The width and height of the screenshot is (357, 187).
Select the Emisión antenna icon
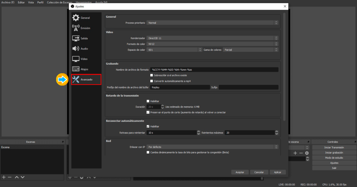coord(76,28)
